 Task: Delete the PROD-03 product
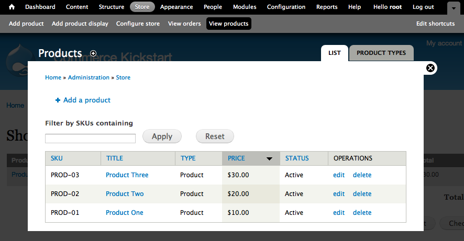362,175
